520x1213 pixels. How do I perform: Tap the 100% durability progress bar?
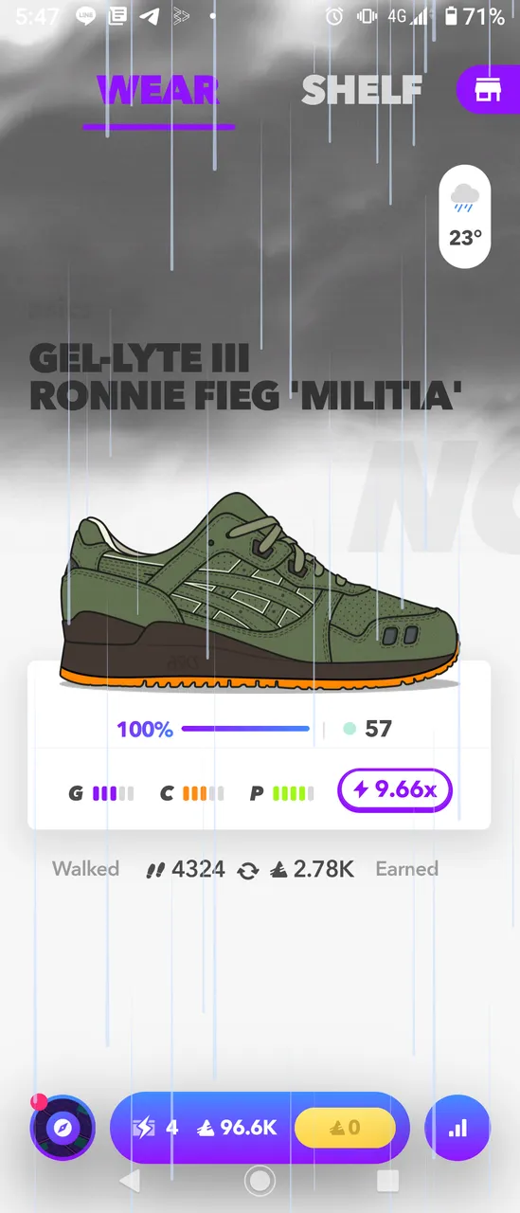[x=245, y=729]
